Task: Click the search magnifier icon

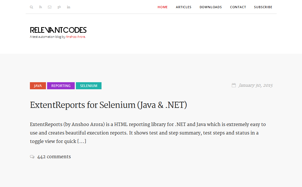Action: (32, 7)
